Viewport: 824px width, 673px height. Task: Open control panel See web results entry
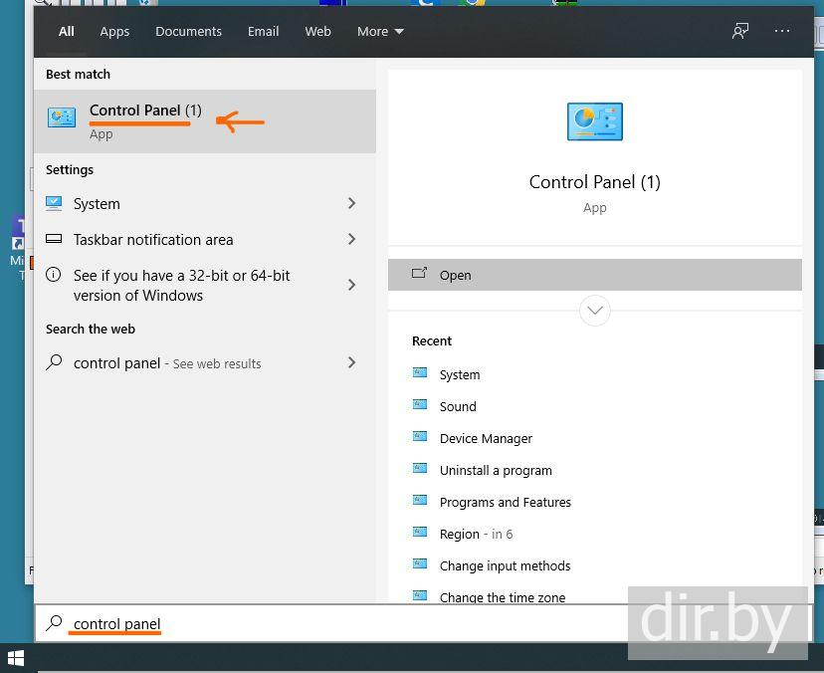(x=205, y=362)
